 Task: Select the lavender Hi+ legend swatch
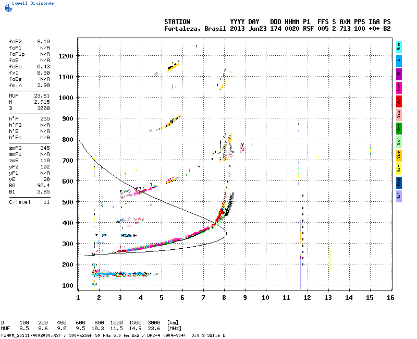[x=399, y=197]
